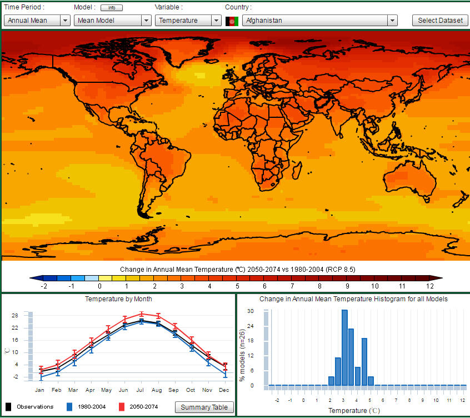Open the Afghanistan country dropdown
The image size is (470, 418).
pos(317,20)
